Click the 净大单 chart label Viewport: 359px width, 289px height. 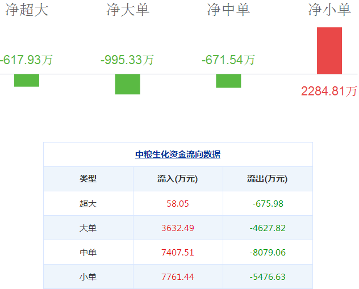click(128, 10)
